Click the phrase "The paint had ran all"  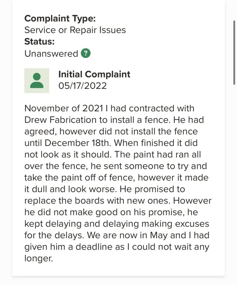point(158,155)
